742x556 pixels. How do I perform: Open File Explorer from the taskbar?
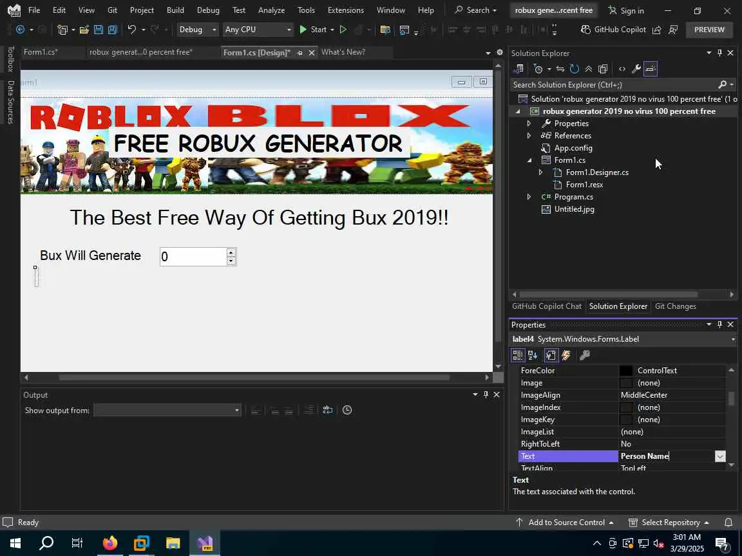pos(173,542)
